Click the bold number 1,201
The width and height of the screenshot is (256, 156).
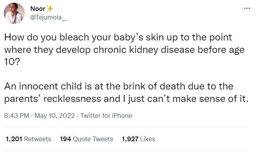tap(14, 139)
